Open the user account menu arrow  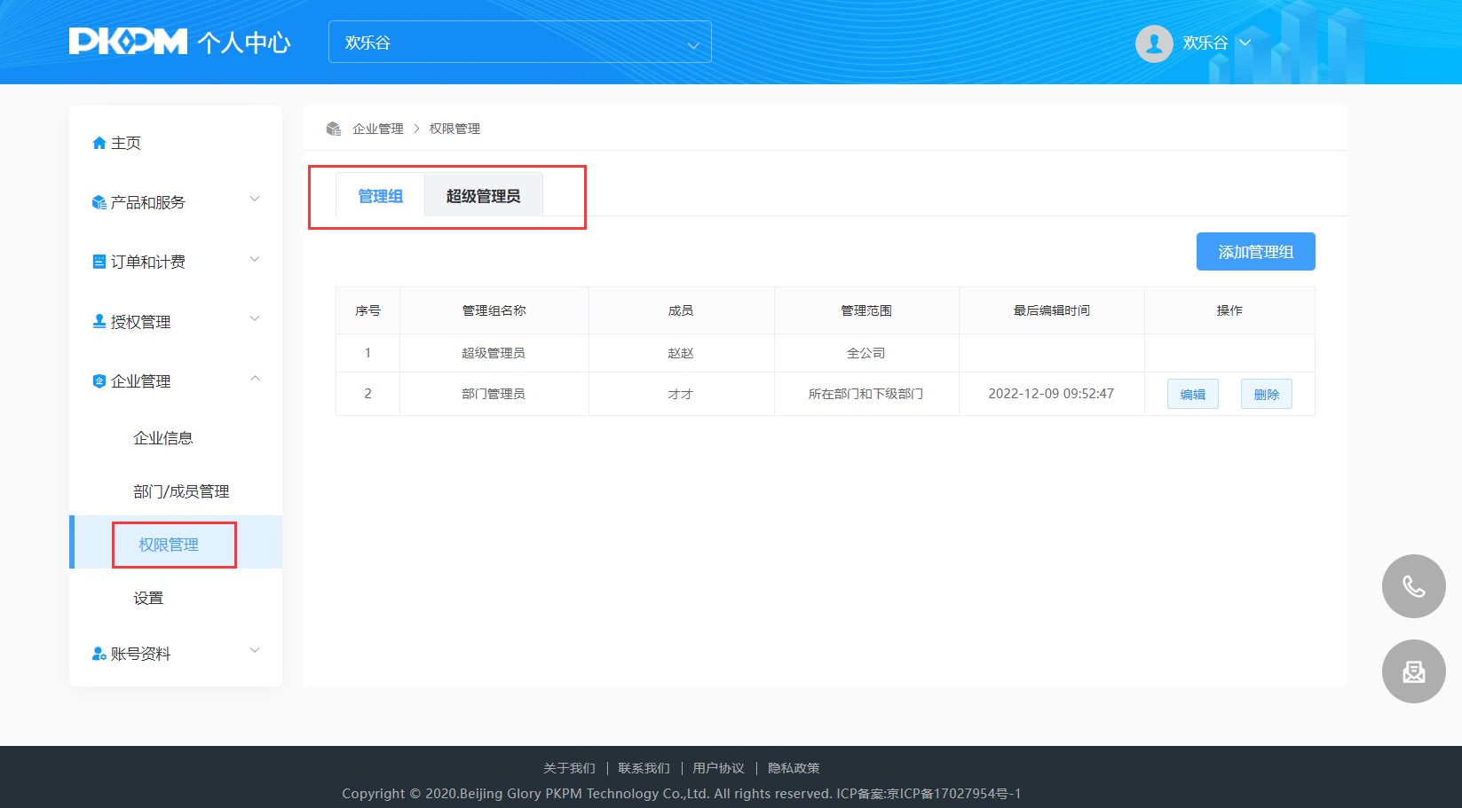point(1245,43)
